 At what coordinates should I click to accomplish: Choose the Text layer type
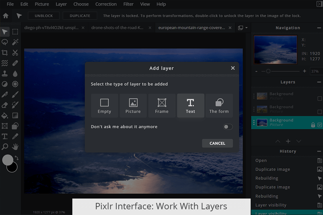coord(190,105)
